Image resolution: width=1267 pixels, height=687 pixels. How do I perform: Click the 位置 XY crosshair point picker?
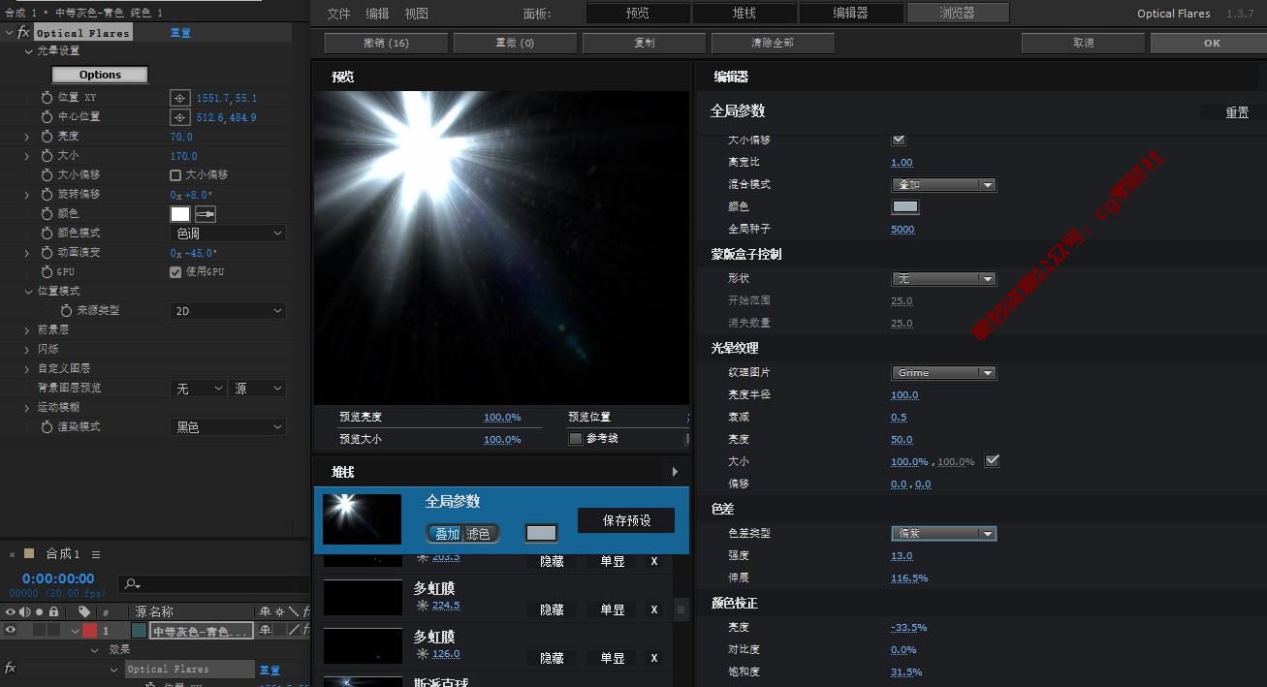[179, 98]
